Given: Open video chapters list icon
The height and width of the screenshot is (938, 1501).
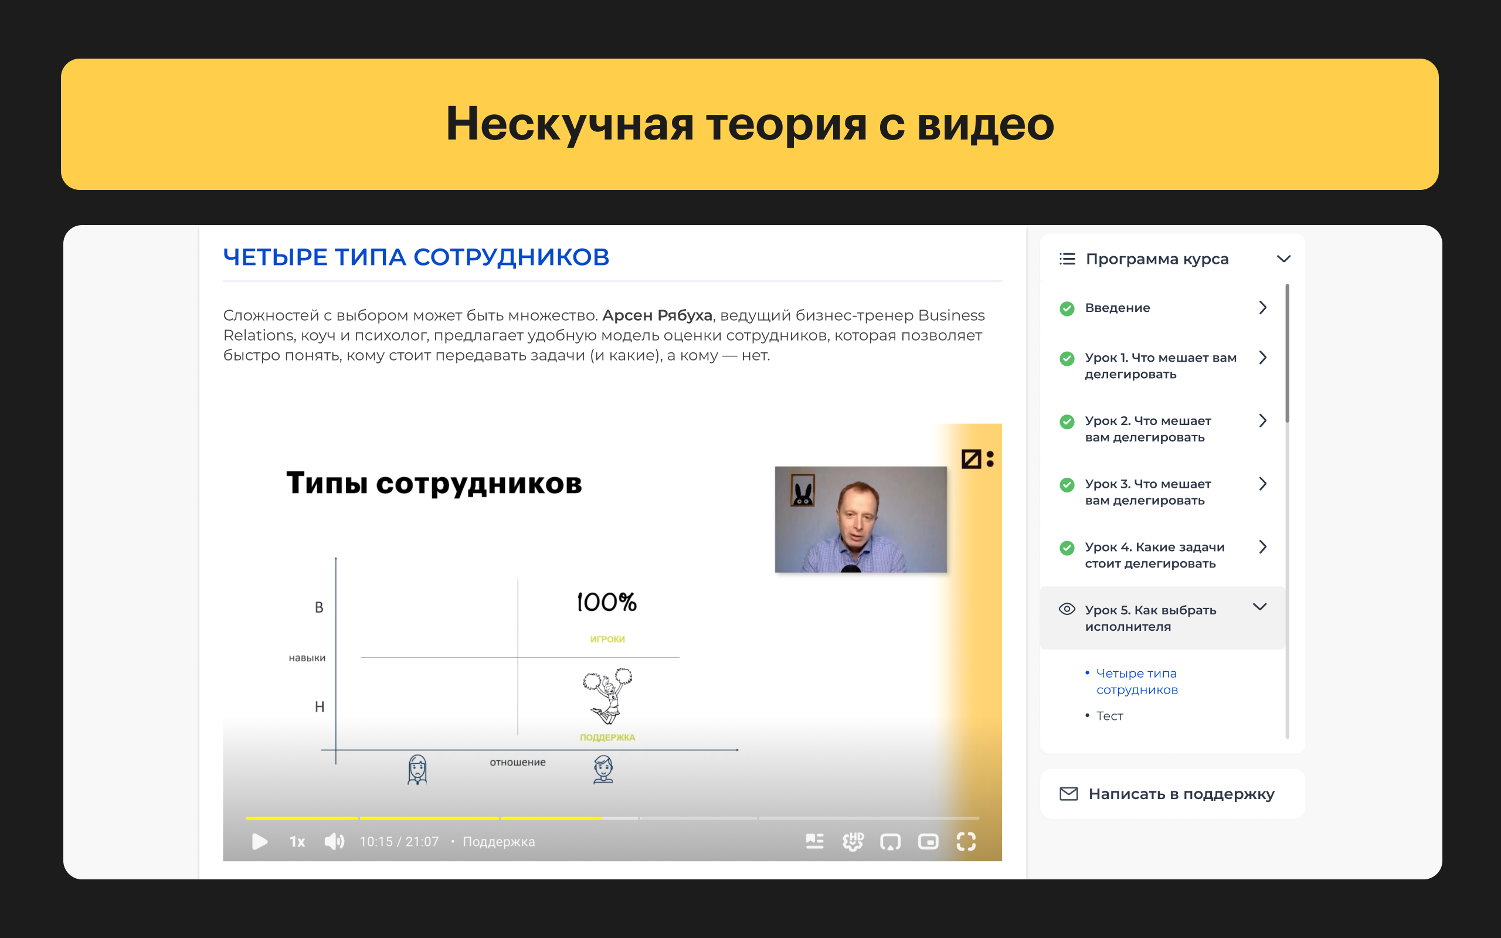Looking at the screenshot, I should 814,841.
